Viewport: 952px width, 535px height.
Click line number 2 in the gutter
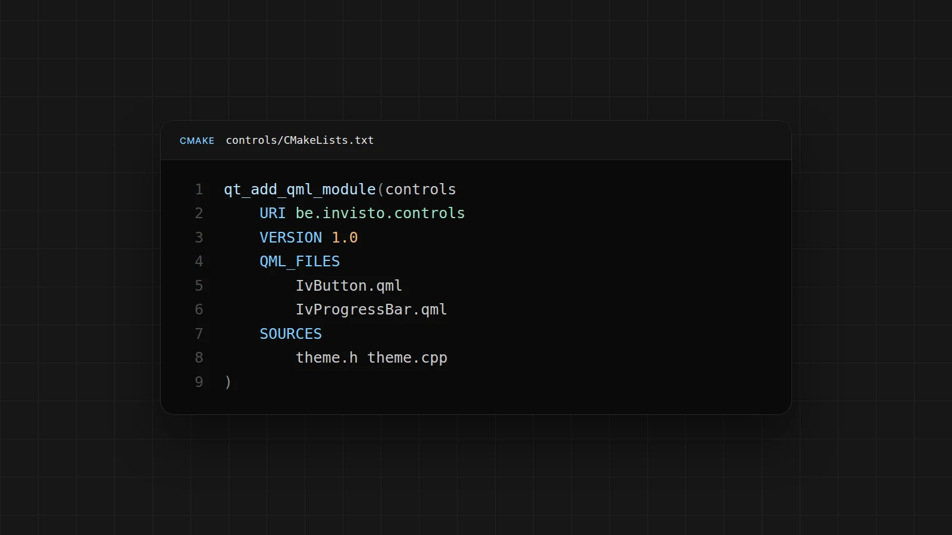point(199,213)
